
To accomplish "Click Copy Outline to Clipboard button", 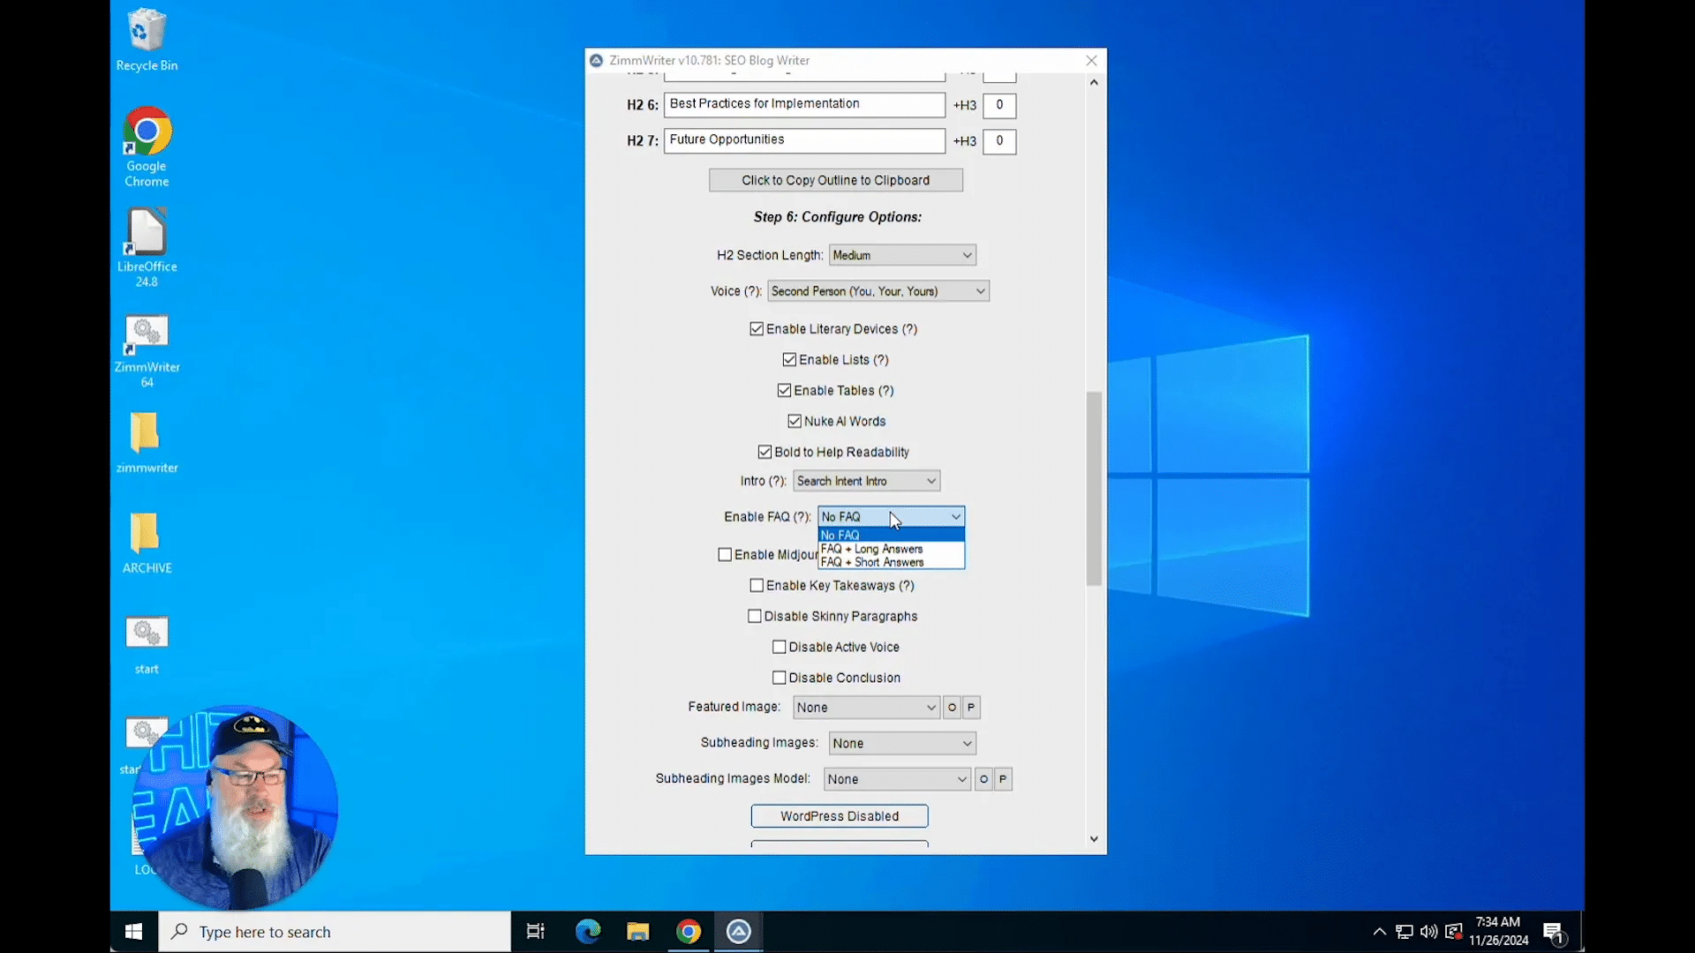I will (x=837, y=179).
